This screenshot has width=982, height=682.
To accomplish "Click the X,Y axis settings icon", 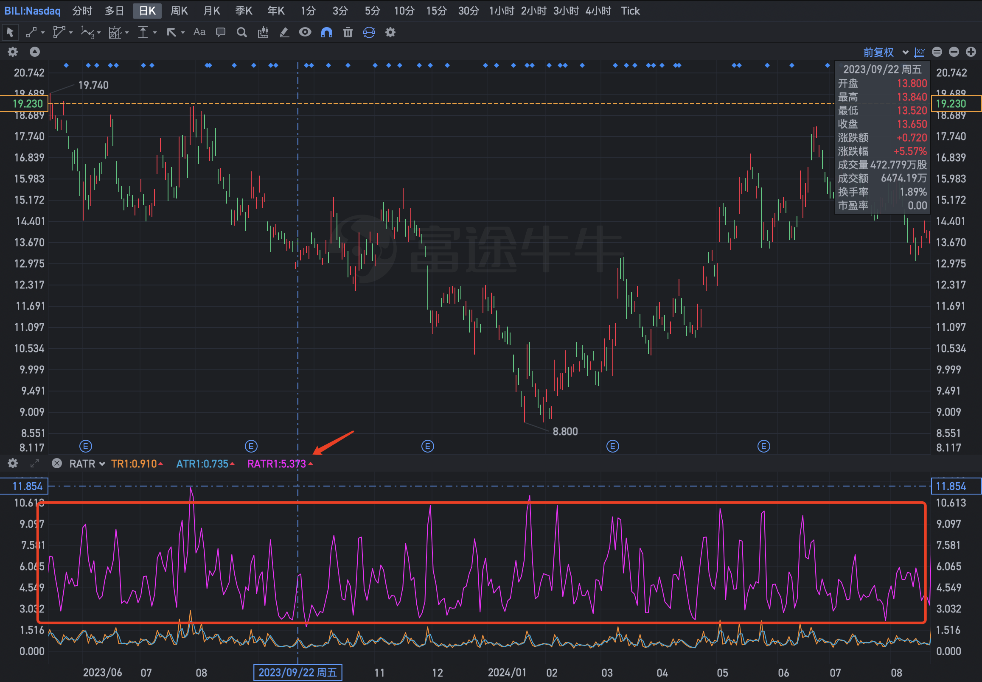I will click(920, 52).
